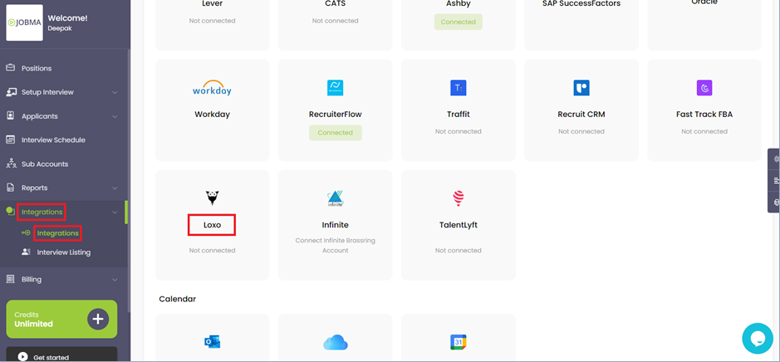Open the Loxo integration card

[x=213, y=225]
